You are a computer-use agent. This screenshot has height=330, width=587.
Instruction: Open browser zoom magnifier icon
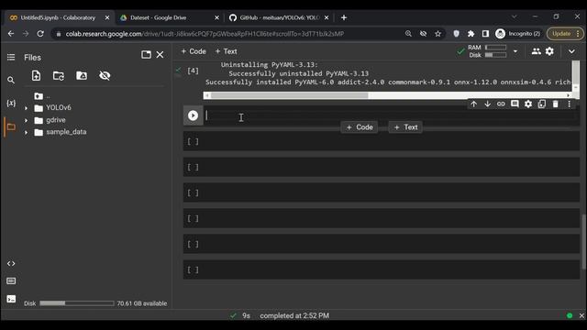408,34
